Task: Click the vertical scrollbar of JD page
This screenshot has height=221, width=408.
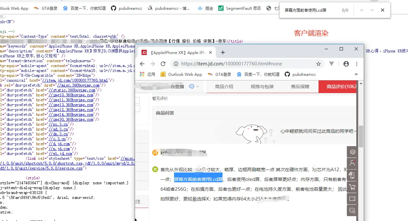Action: pyautogui.click(x=361, y=136)
